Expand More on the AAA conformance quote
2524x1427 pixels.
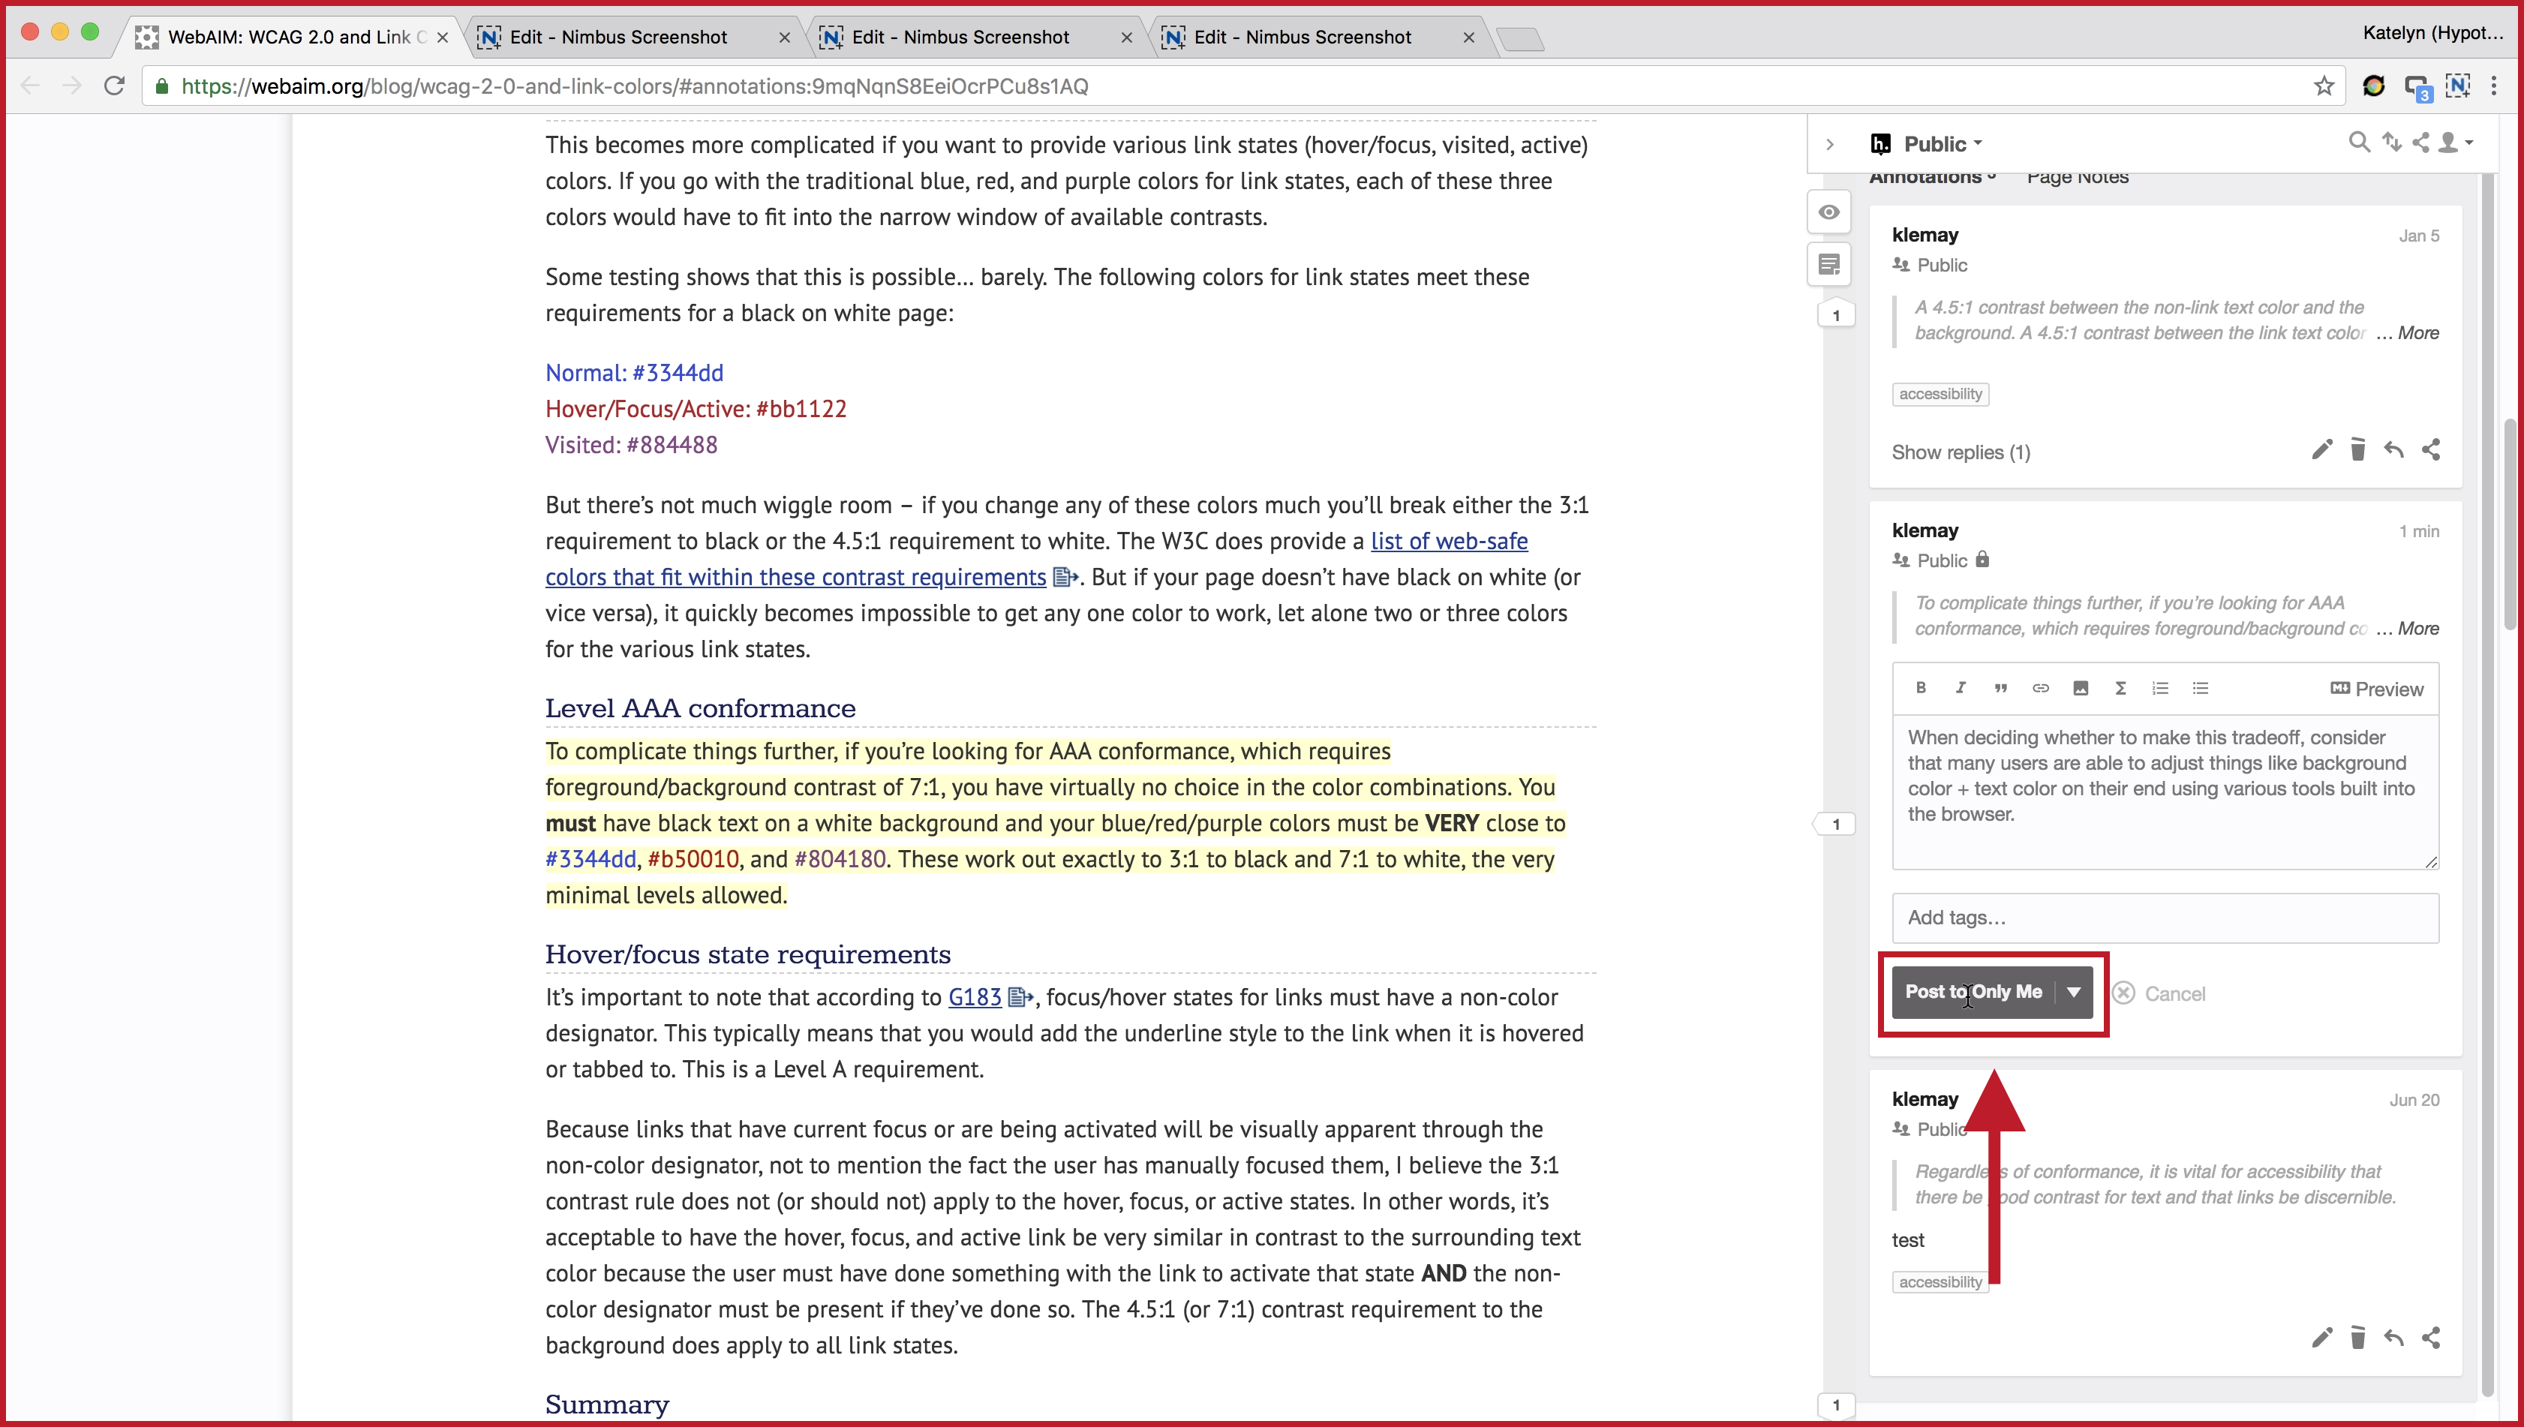[x=2418, y=629]
